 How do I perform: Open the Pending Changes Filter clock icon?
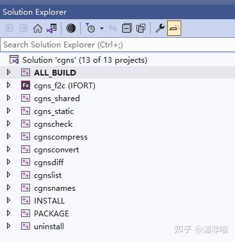(x=91, y=28)
